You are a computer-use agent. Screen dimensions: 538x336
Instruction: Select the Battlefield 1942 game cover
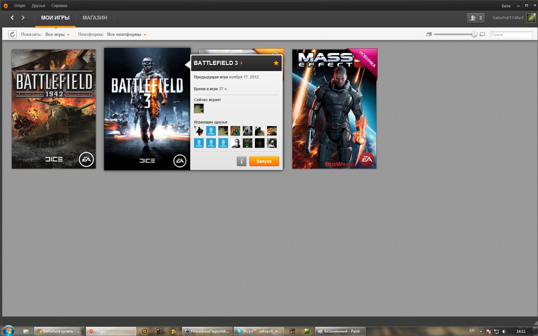coord(54,109)
